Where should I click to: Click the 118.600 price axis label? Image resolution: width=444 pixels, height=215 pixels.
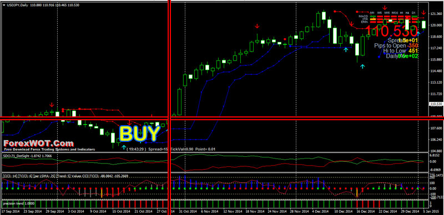[436, 37]
